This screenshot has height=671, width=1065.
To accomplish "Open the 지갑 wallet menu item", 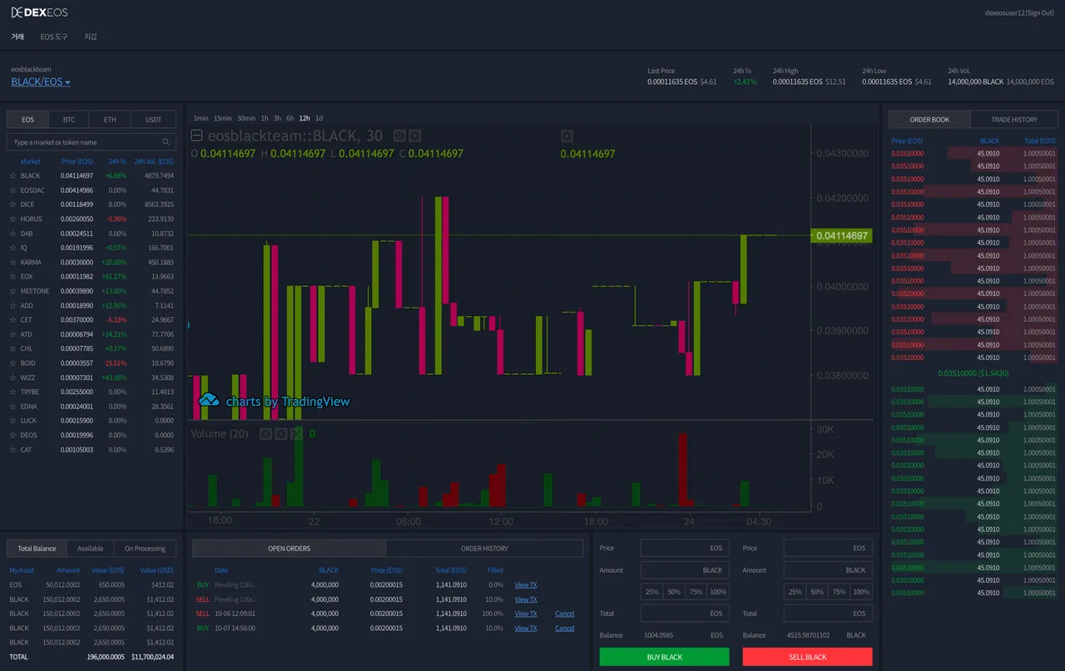I will pyautogui.click(x=91, y=37).
